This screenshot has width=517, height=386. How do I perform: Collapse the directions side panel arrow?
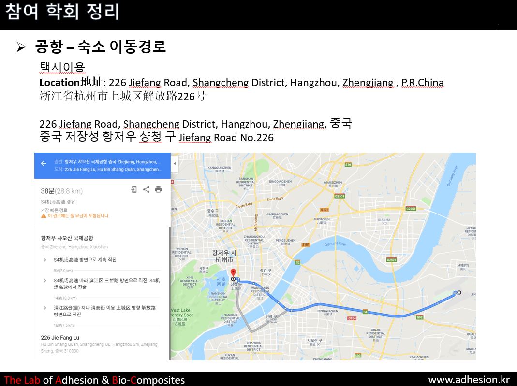[175, 163]
